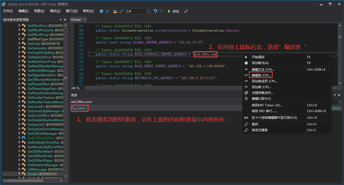Open the C# language dropdown
Image resolution: width=344 pixels, height=185 pixels.
coord(149,11)
